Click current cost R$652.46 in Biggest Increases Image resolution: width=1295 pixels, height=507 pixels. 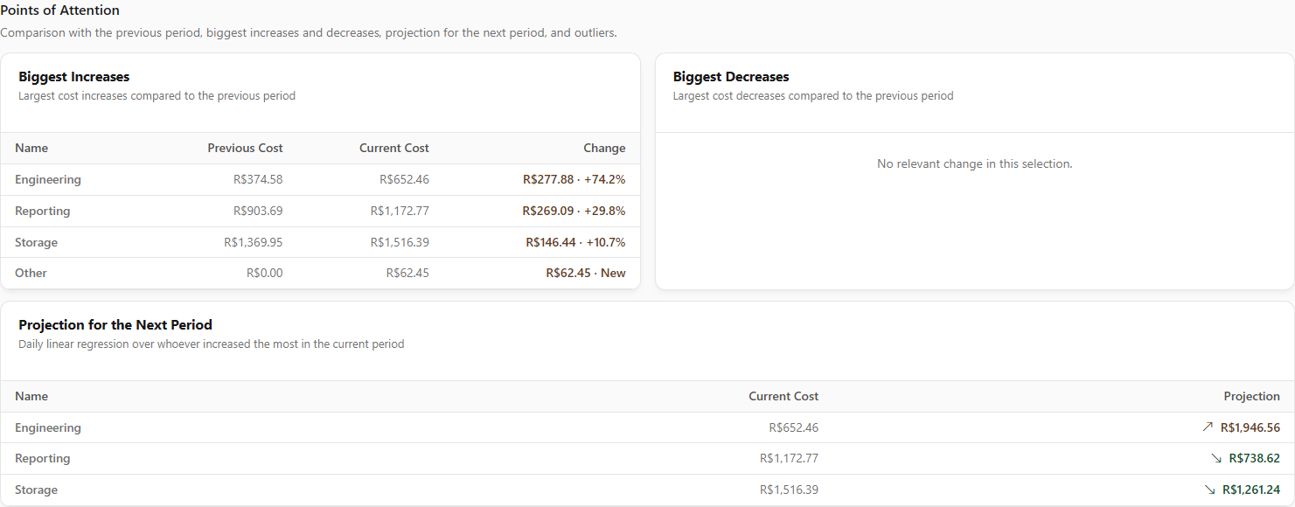point(404,179)
